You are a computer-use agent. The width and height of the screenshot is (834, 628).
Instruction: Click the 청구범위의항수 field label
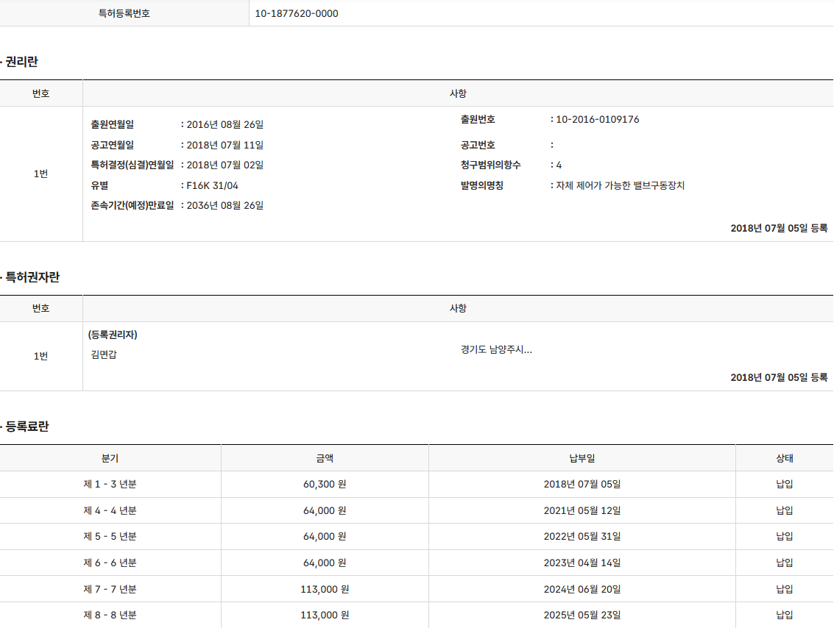(490, 165)
